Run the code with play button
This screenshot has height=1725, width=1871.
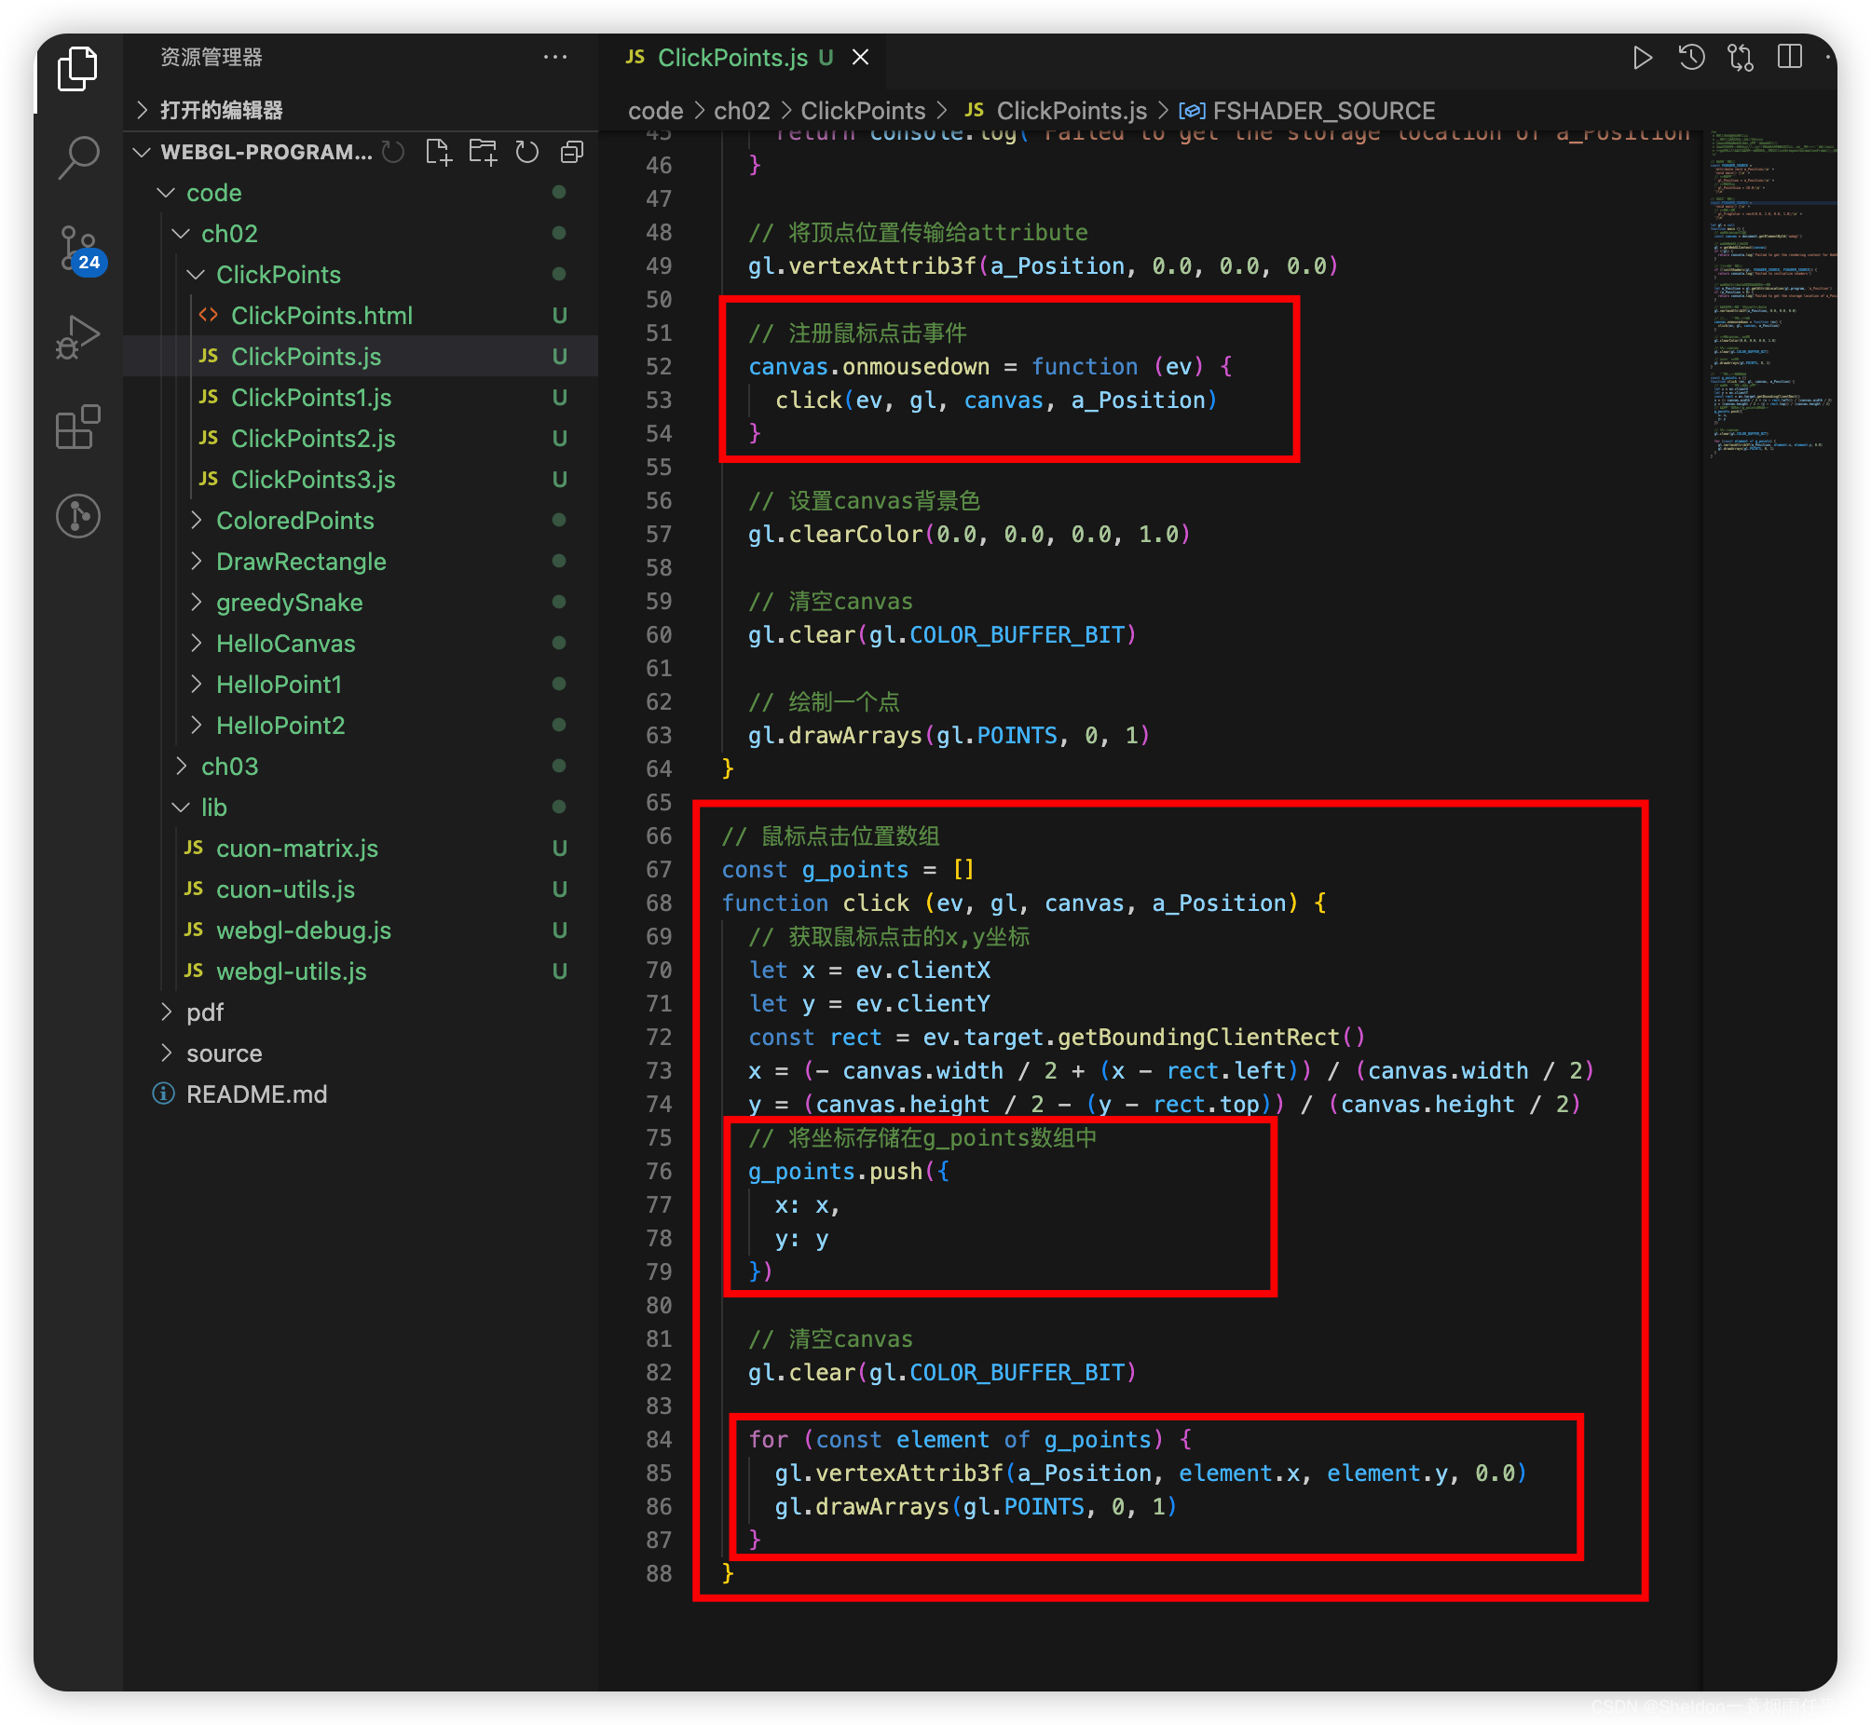pyautogui.click(x=1643, y=58)
